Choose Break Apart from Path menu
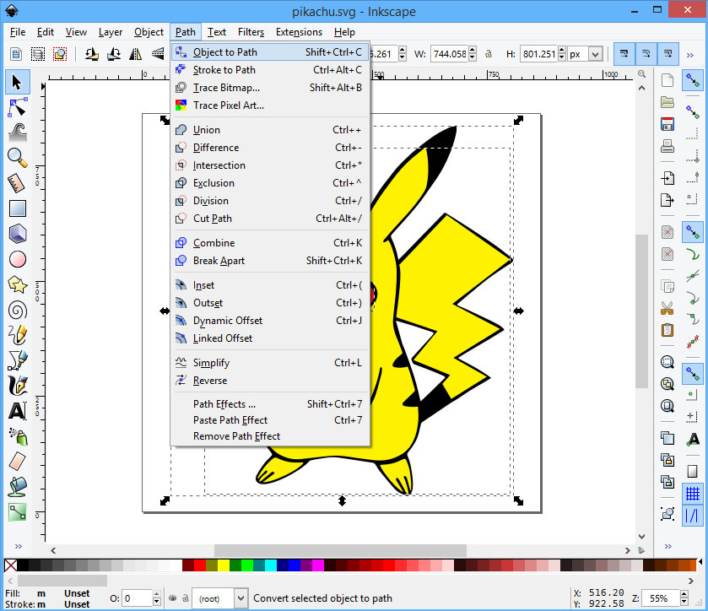 coord(271,261)
